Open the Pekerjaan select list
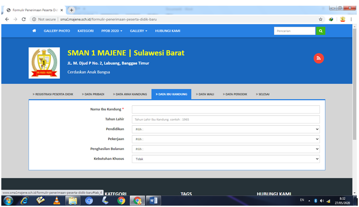This screenshot has width=359, height=207. pos(225,139)
